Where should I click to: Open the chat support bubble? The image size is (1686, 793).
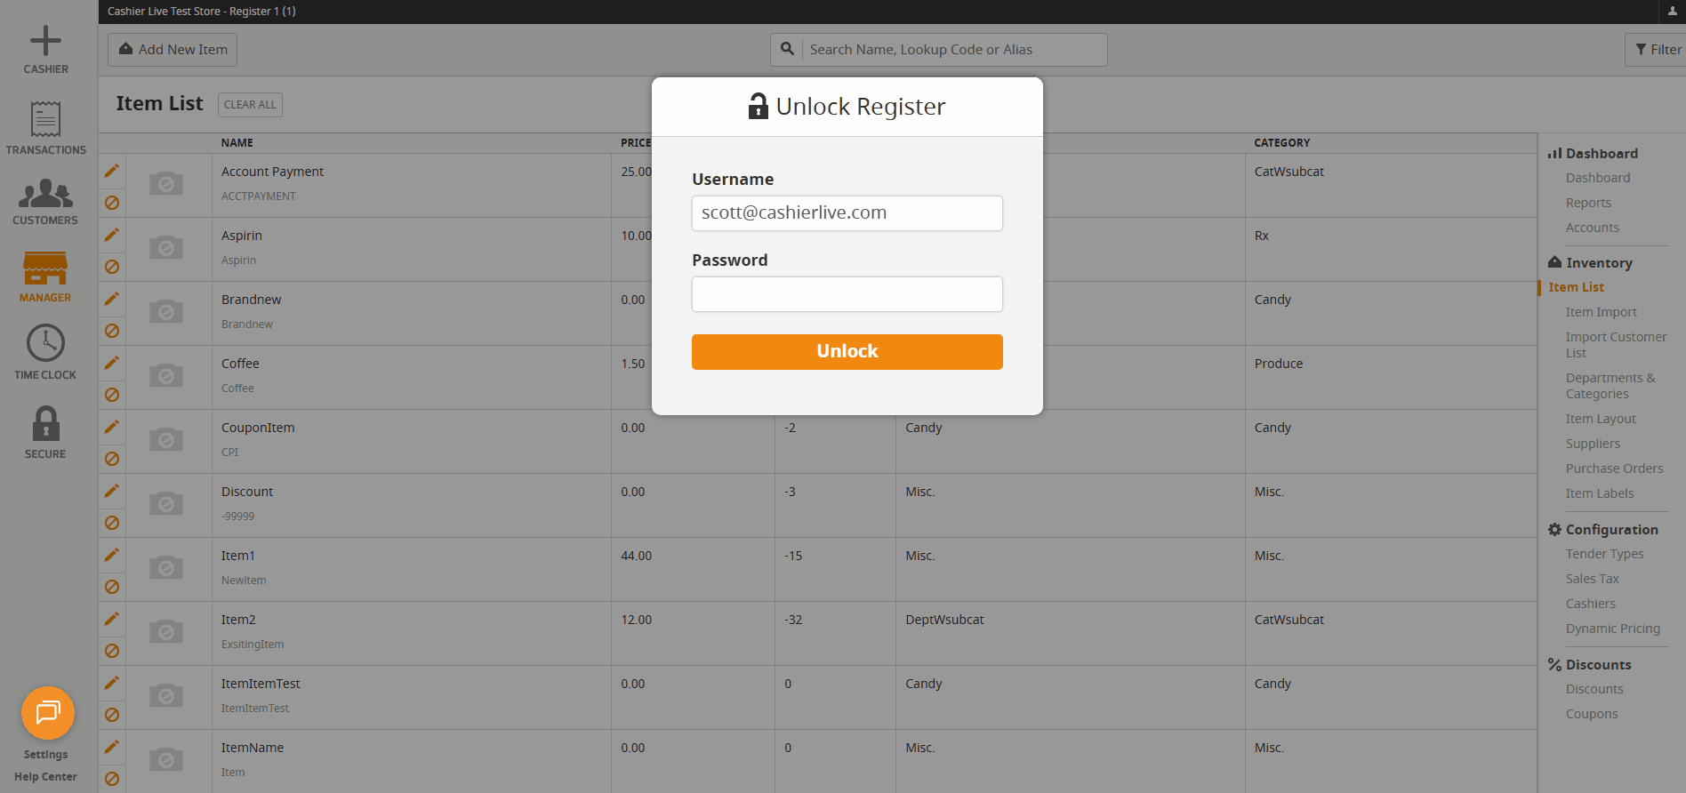[x=47, y=712]
